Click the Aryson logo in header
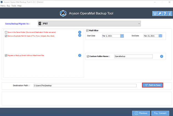This screenshot has height=116, width=173. click(63, 14)
